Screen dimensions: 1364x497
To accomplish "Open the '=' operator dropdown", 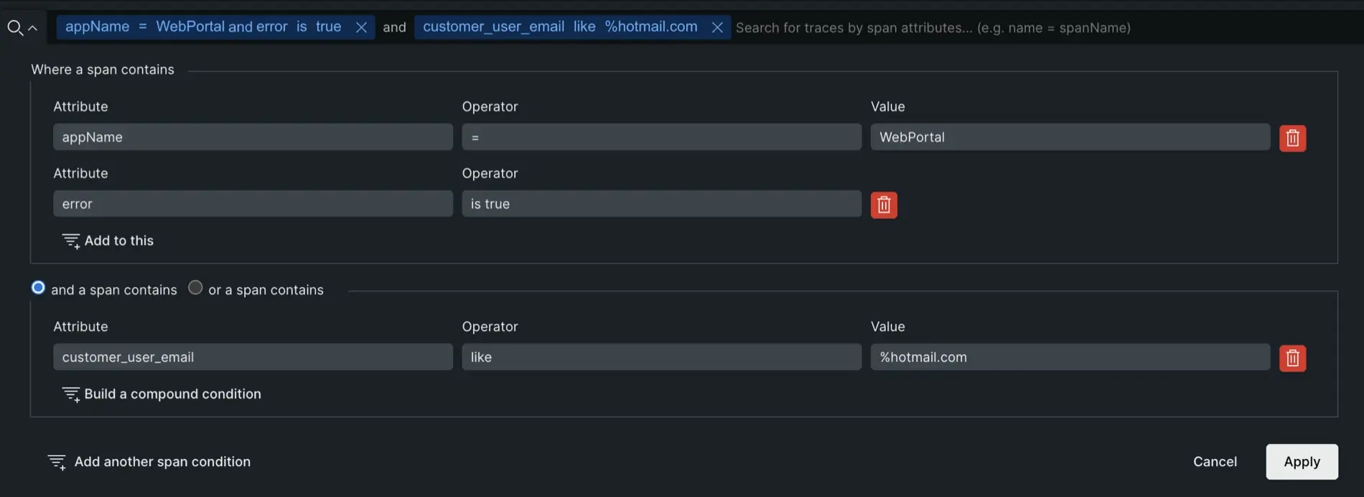I will (661, 137).
